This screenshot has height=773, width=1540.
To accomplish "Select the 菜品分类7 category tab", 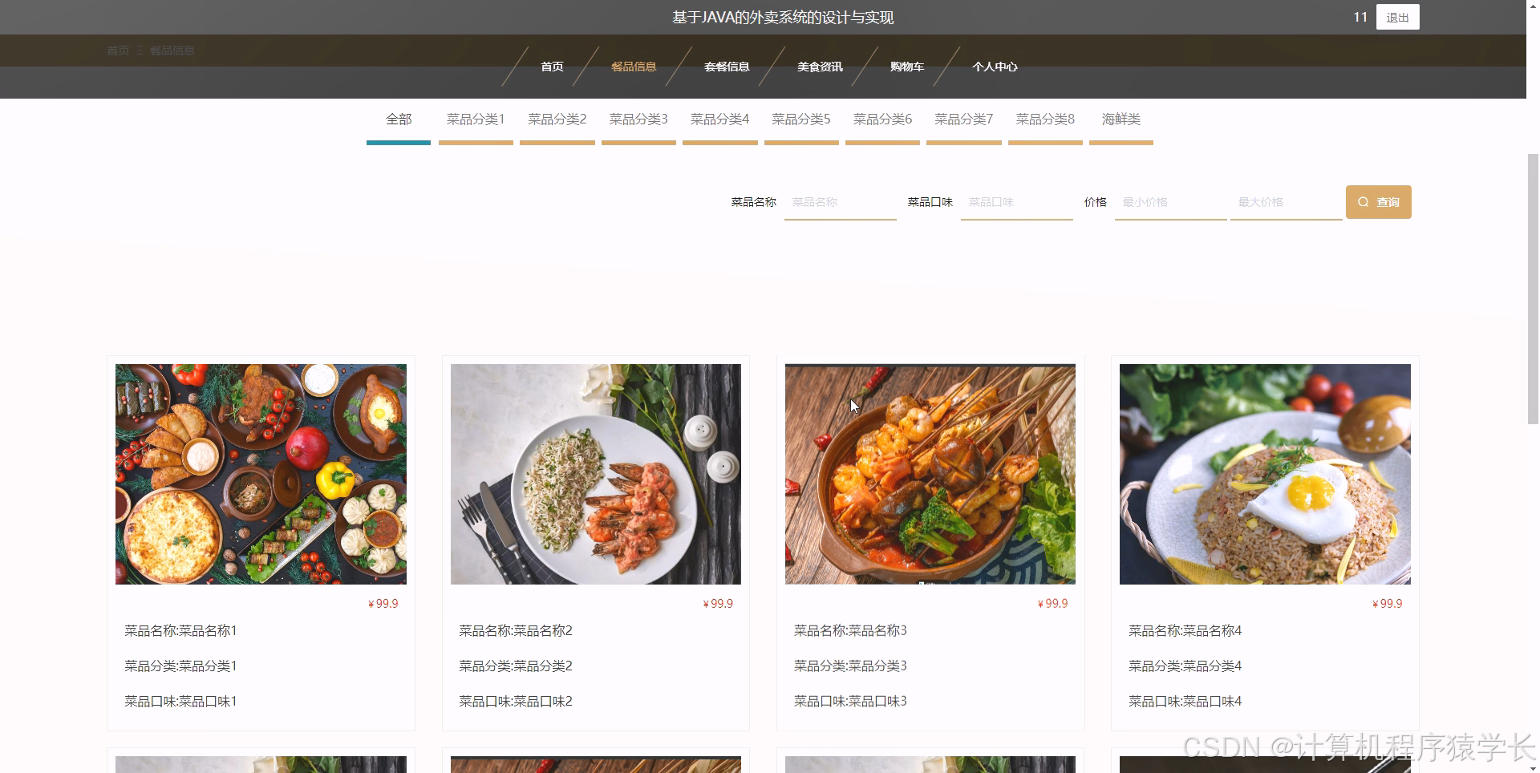I will click(964, 120).
